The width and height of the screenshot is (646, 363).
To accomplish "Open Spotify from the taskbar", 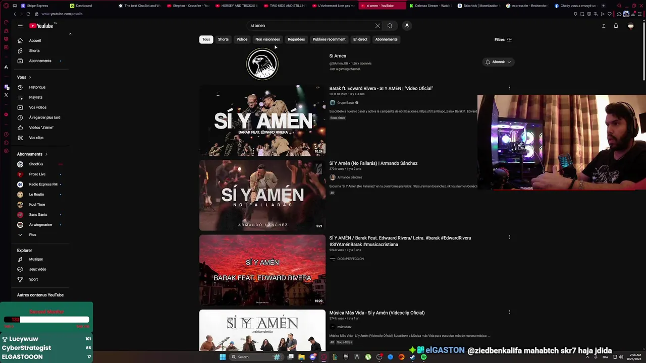I will point(423,357).
